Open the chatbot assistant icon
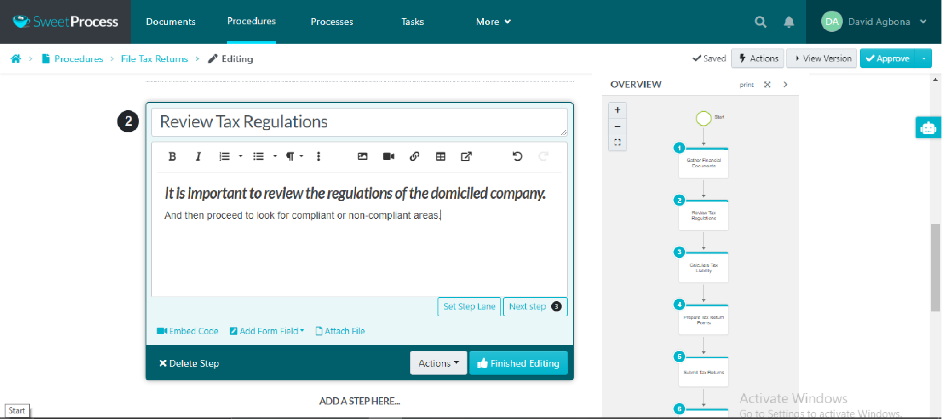This screenshot has width=942, height=420. click(928, 128)
